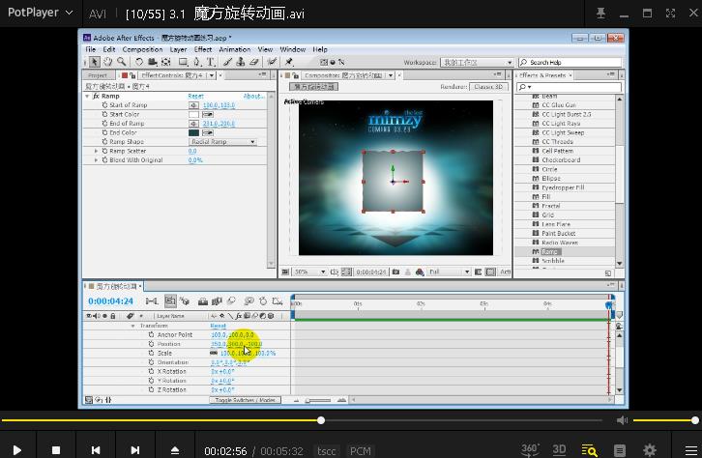
Task: Click the PotPlayer Play button
Action: 17,450
